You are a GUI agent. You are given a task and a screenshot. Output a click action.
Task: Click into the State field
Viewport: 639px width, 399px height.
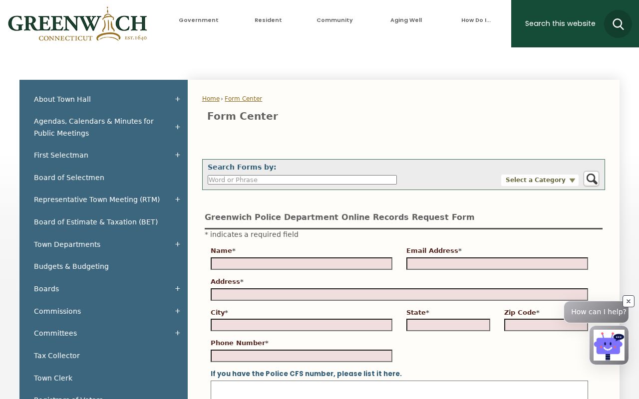448,325
